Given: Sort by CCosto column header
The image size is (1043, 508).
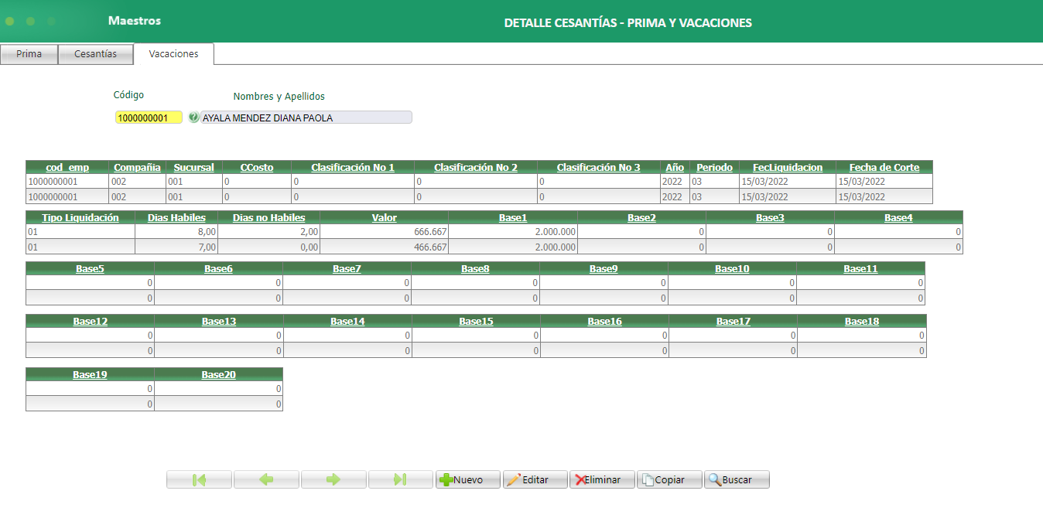Looking at the screenshot, I should [x=257, y=167].
